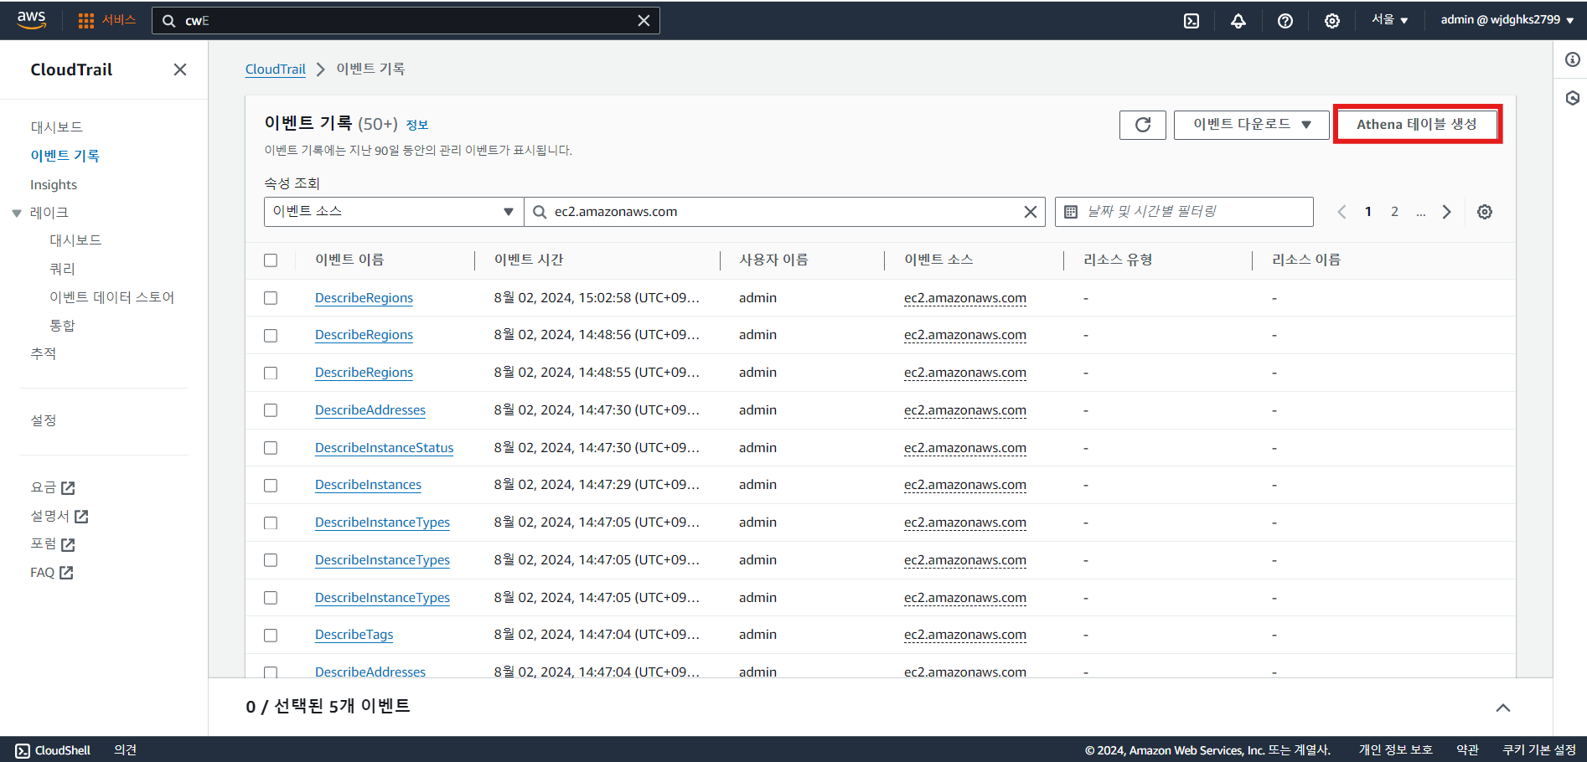Collapse the 레이크 navigation section
1587x762 pixels.
(x=17, y=214)
